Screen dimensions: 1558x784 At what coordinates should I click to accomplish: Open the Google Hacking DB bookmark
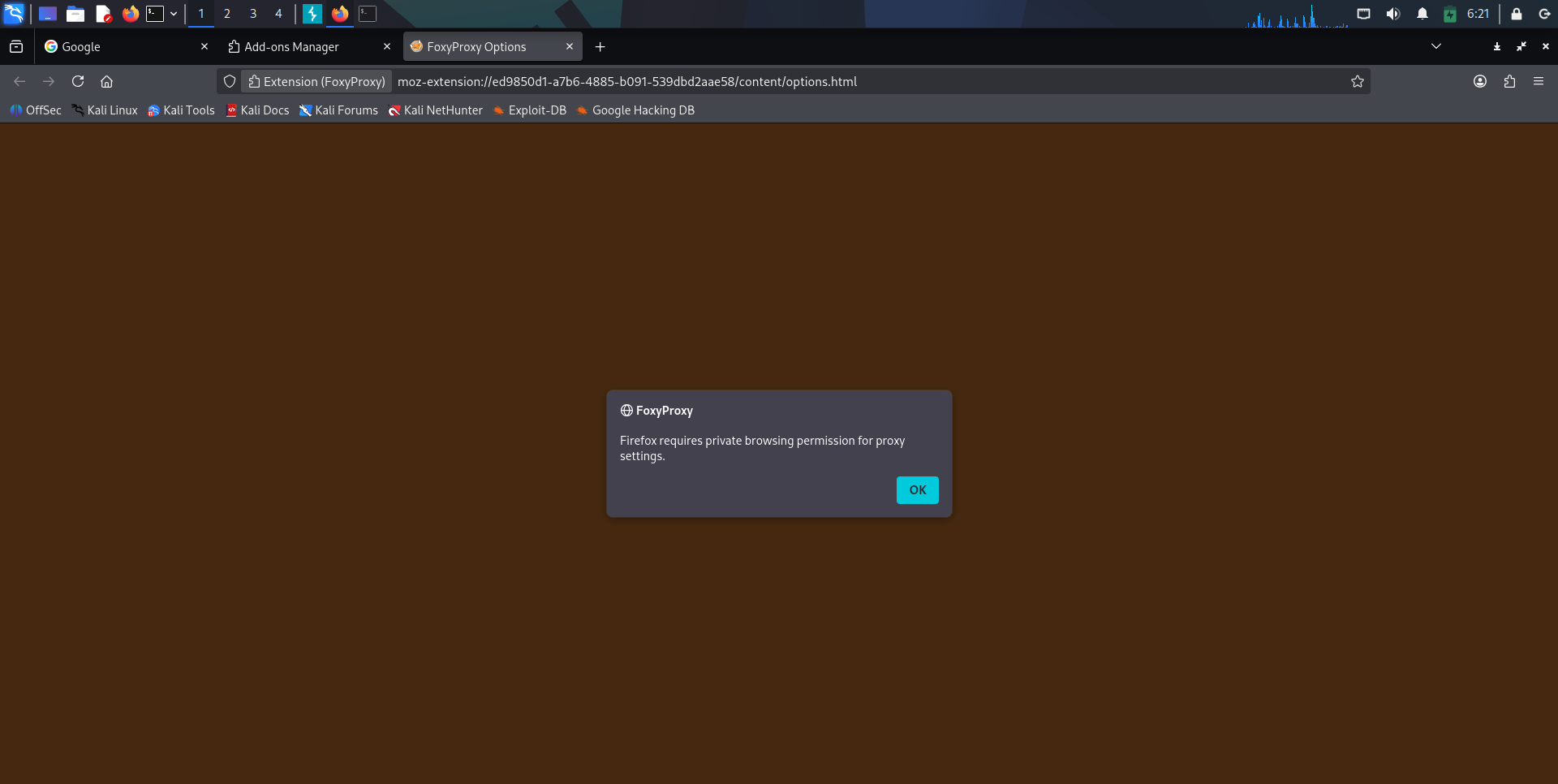636,110
